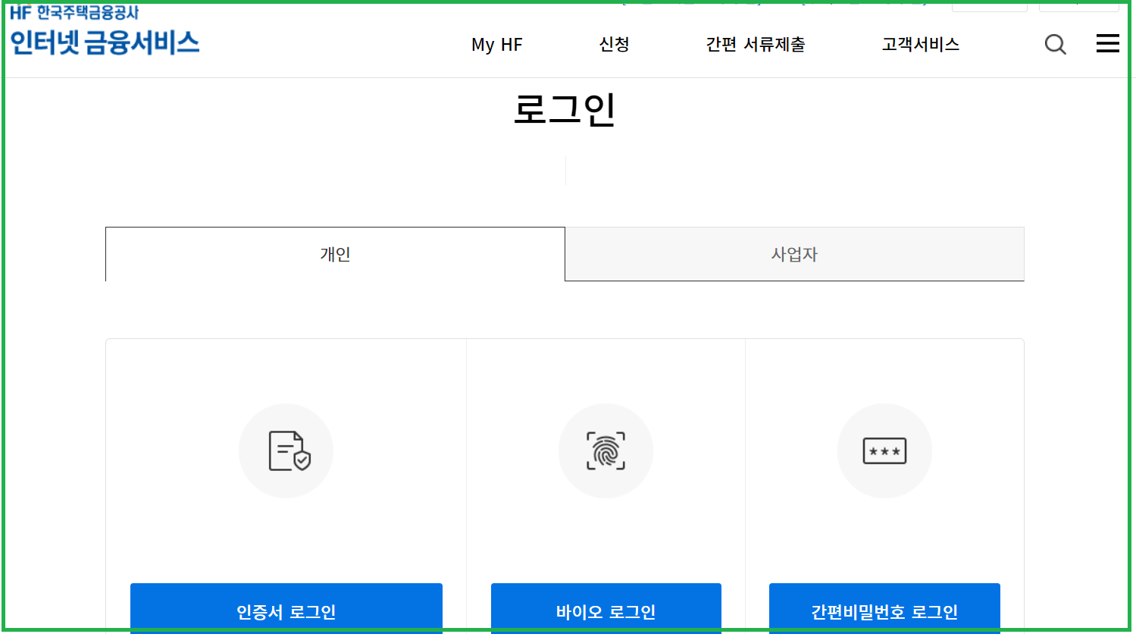Open the 신청 menu
This screenshot has width=1136, height=634.
point(614,44)
